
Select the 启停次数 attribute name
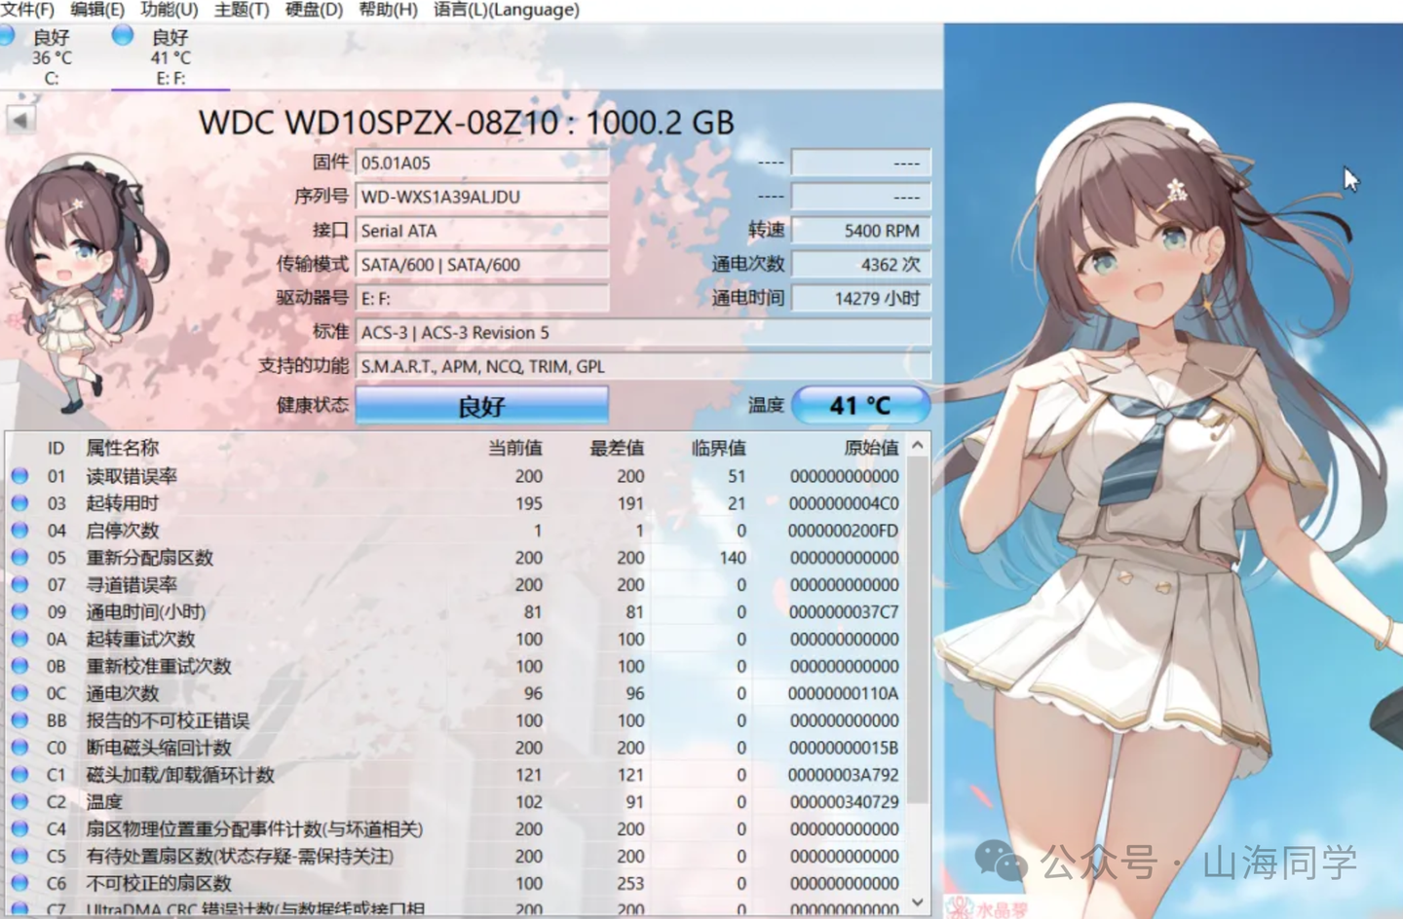[122, 531]
